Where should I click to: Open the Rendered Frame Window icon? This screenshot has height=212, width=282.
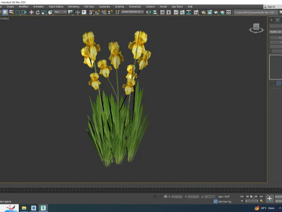(210, 12)
